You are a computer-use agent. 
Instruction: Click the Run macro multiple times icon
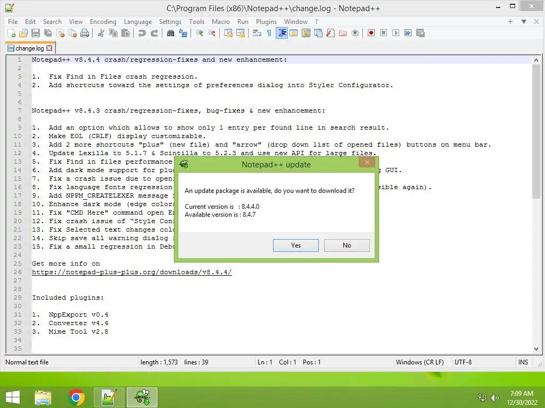[x=408, y=33]
